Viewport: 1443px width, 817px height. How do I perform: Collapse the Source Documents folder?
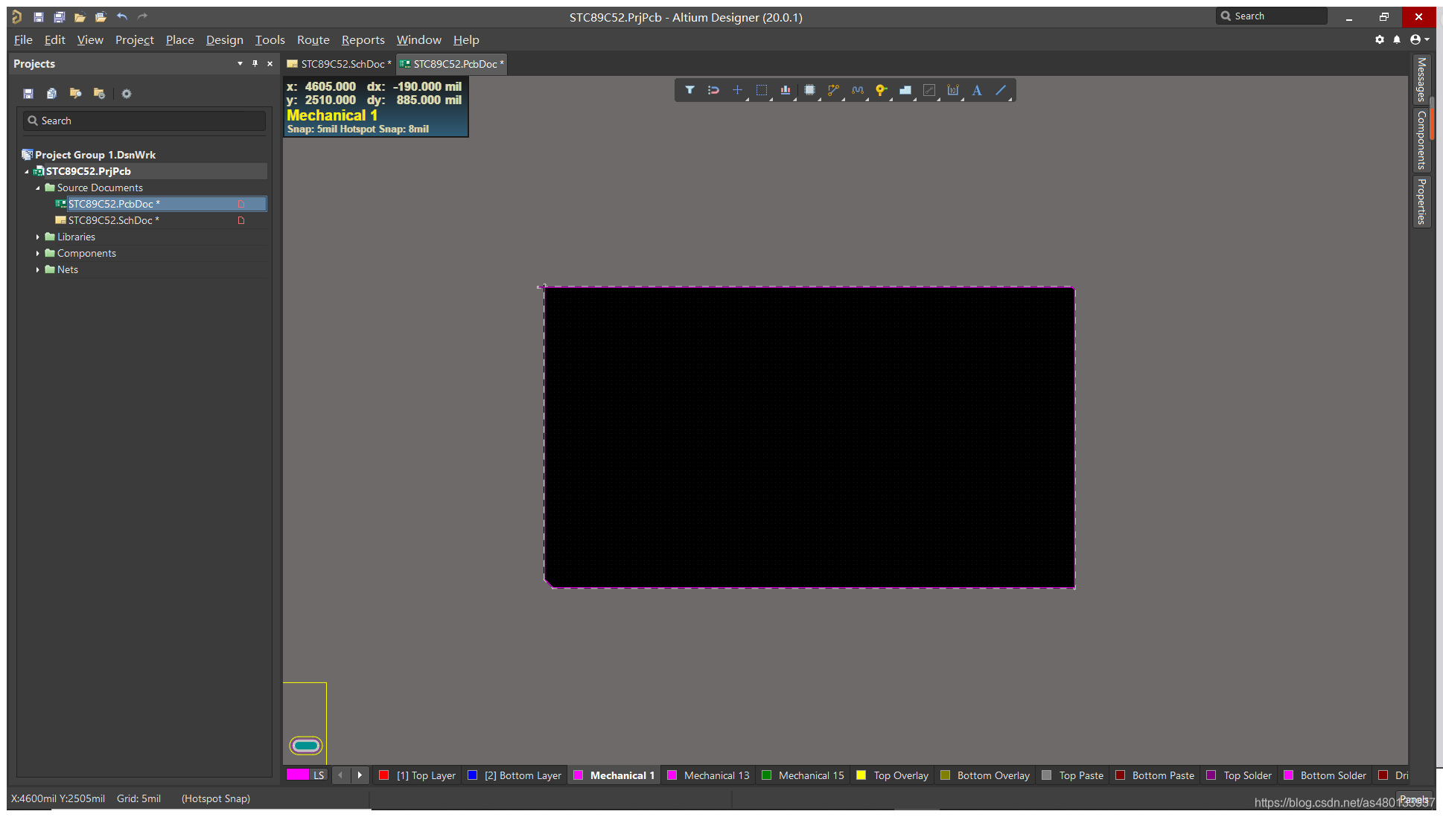[38, 188]
